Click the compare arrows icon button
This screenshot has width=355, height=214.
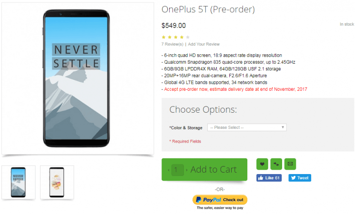pos(276,164)
